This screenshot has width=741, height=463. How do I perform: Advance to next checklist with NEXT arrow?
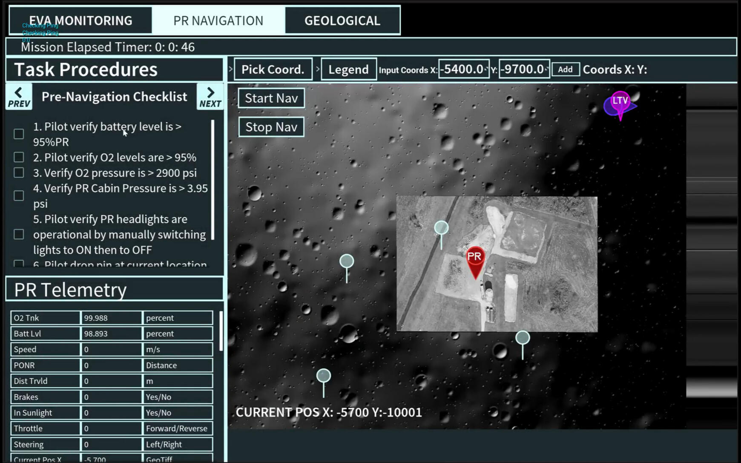click(x=210, y=97)
